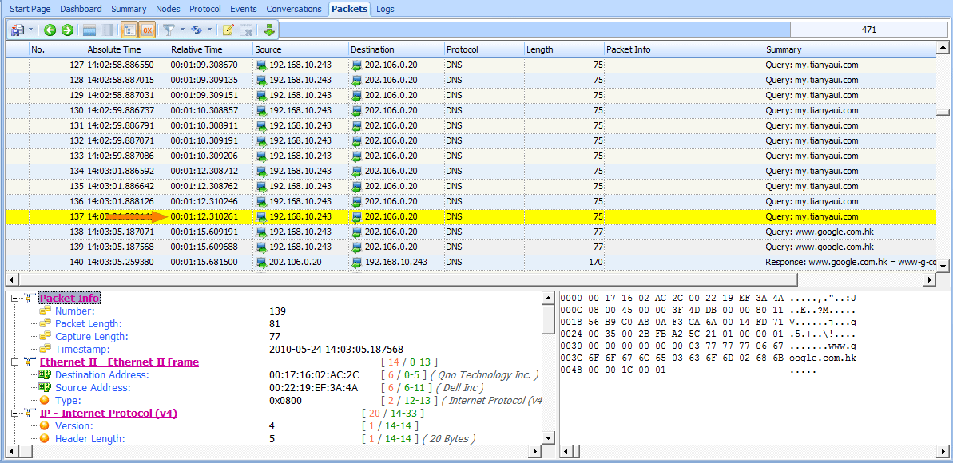The width and height of the screenshot is (953, 463).
Task: Sort by Summary column header
Action: tap(850, 49)
